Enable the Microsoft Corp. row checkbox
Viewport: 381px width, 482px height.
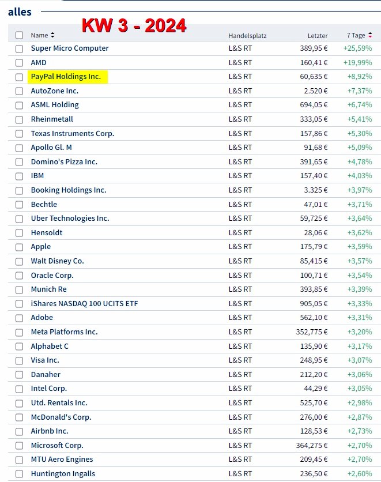[x=20, y=446]
